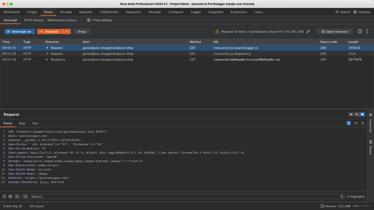Open Proxy settings
The image size is (374, 210).
(99, 20)
